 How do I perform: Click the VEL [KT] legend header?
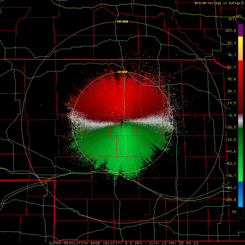235,17
